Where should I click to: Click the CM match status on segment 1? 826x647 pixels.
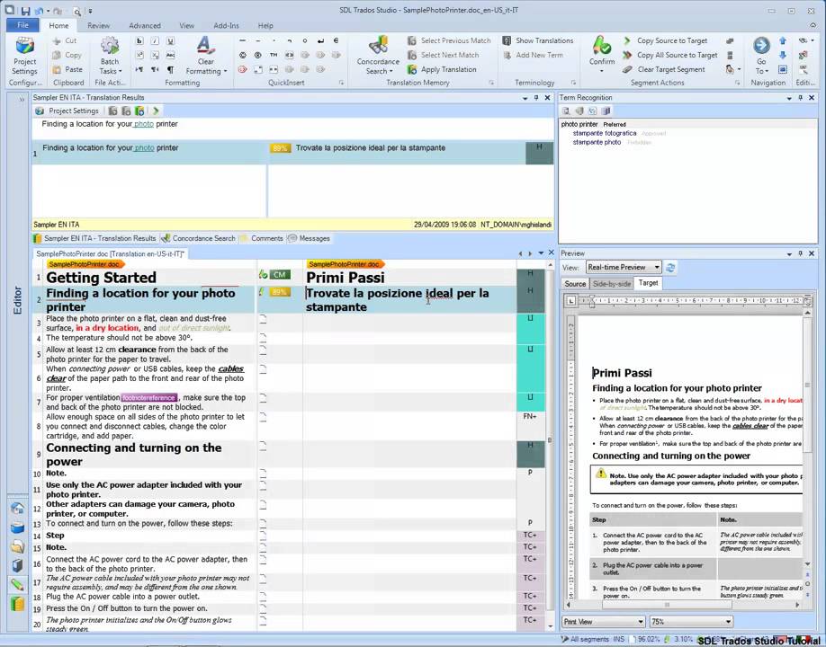279,275
